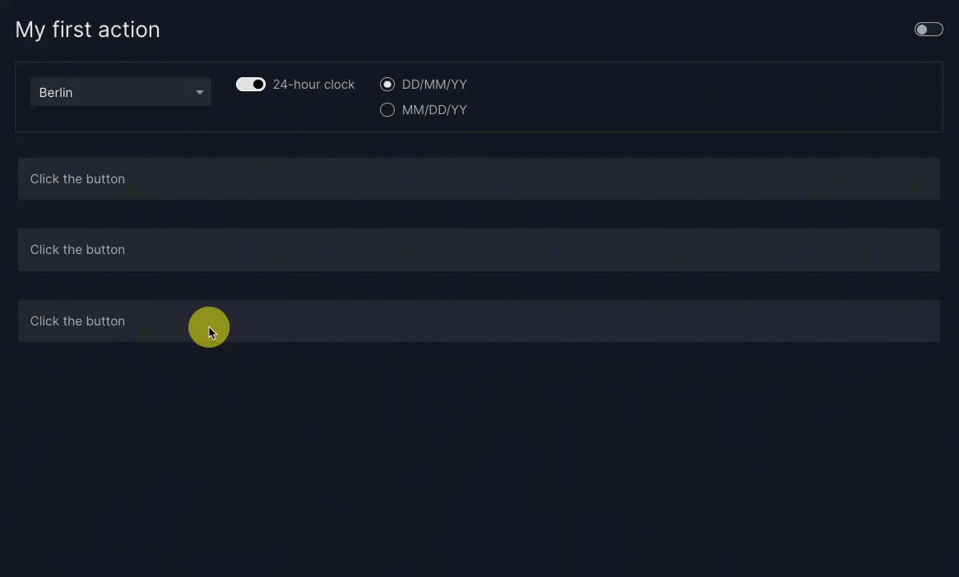
Task: Click the text inside the second button row
Action: click(x=77, y=250)
